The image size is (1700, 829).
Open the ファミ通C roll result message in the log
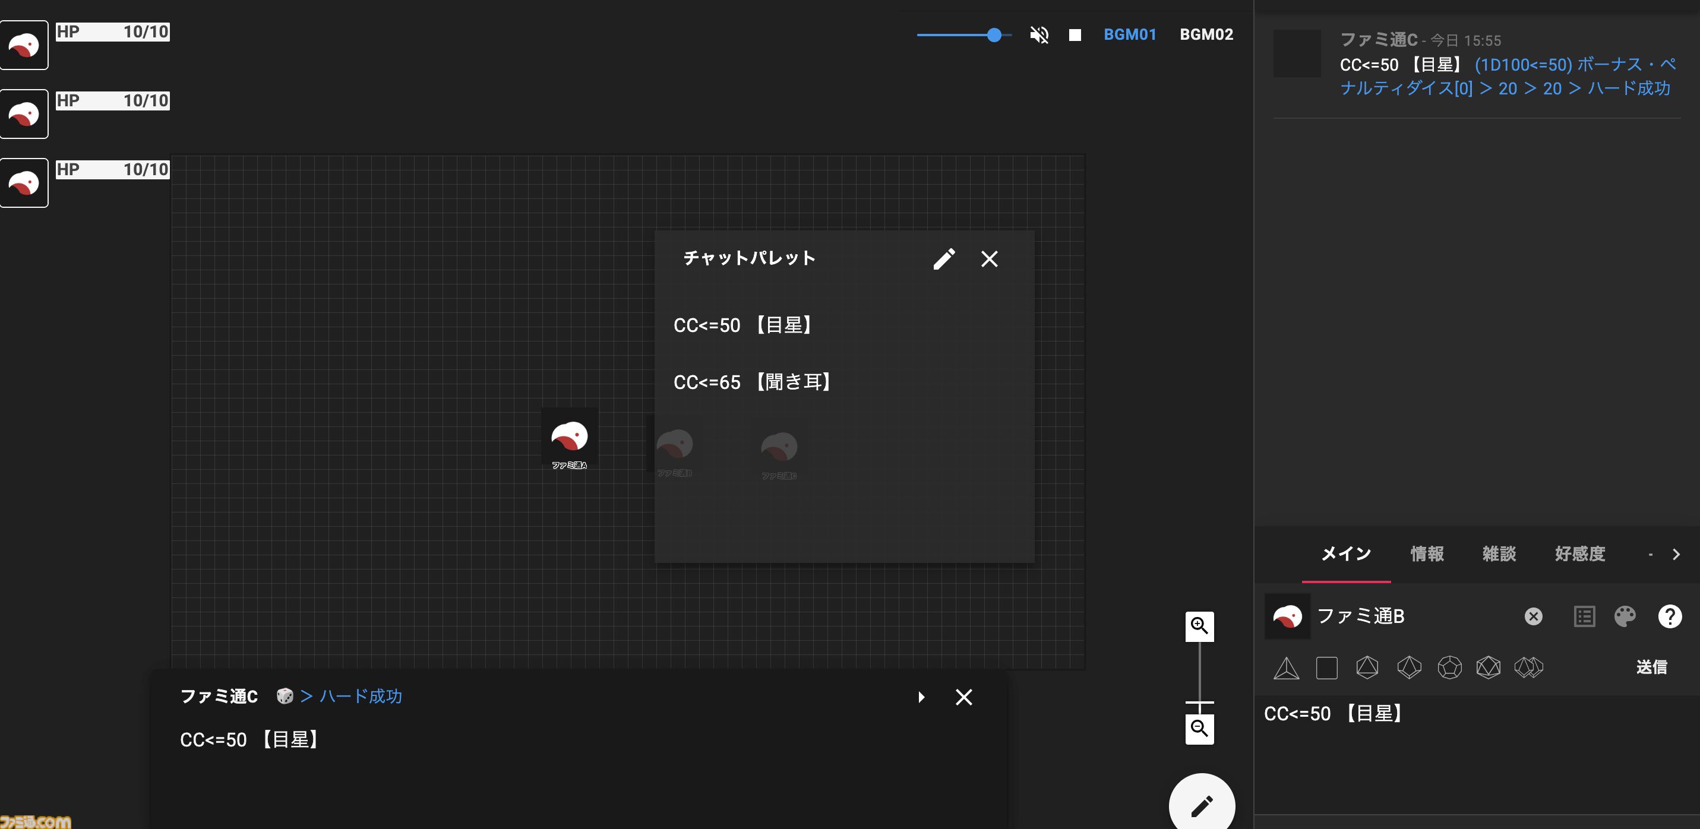pyautogui.click(x=1476, y=65)
